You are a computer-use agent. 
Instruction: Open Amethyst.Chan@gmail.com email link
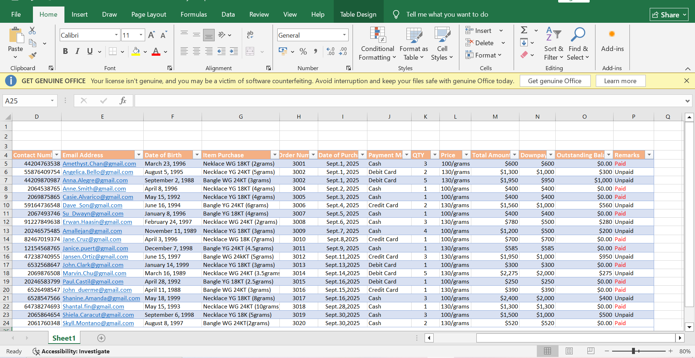coord(99,163)
